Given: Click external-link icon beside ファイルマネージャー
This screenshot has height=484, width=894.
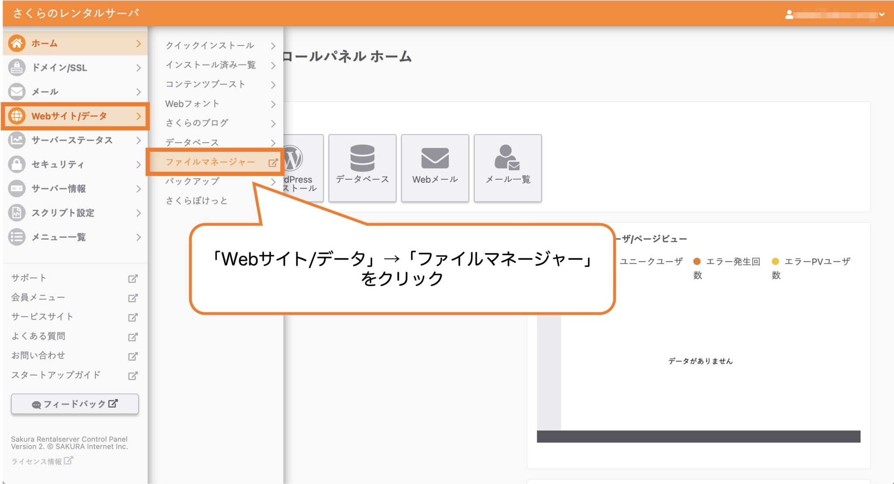Looking at the screenshot, I should (274, 162).
